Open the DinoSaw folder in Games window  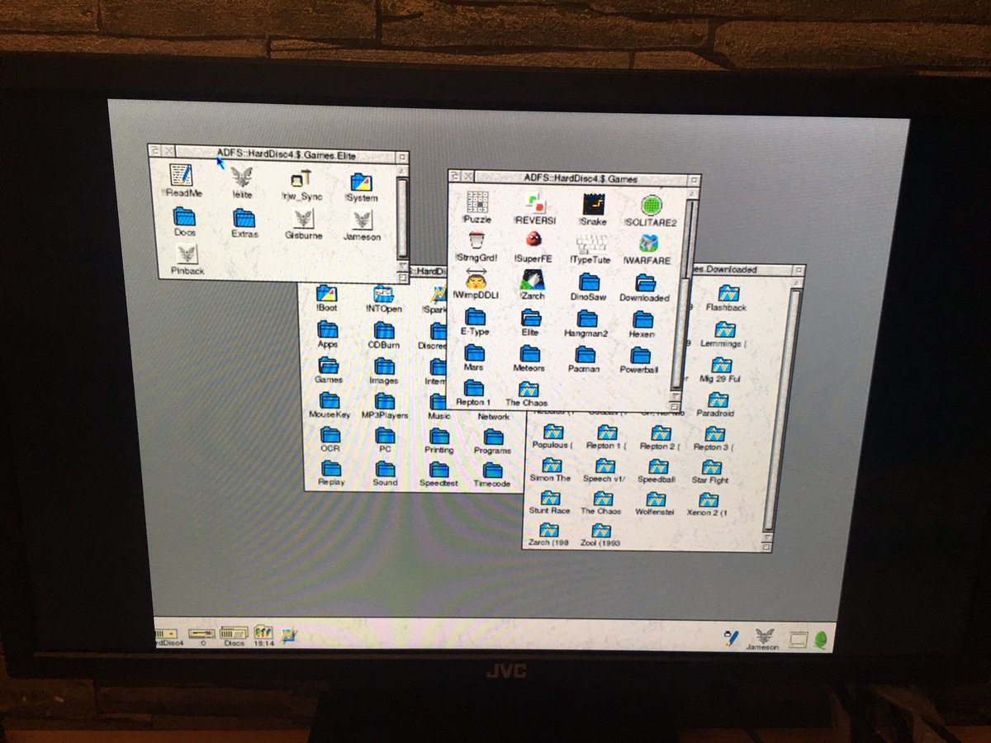(x=590, y=282)
